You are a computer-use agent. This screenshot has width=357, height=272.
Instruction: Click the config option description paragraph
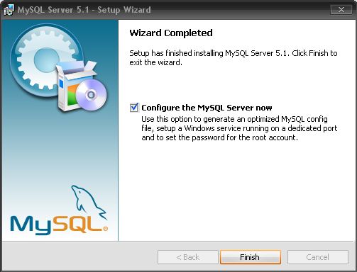click(x=239, y=128)
